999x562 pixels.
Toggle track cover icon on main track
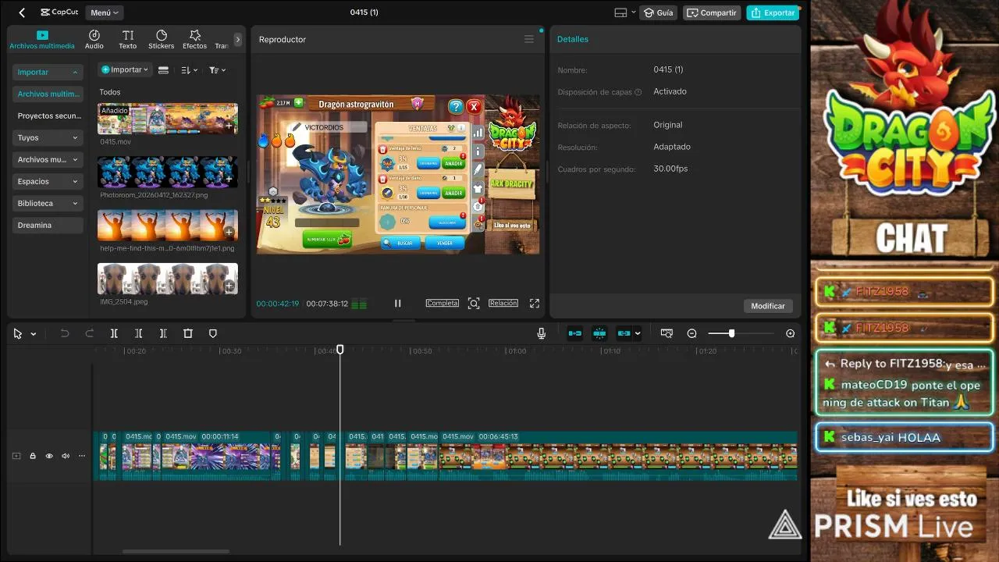[x=16, y=456]
